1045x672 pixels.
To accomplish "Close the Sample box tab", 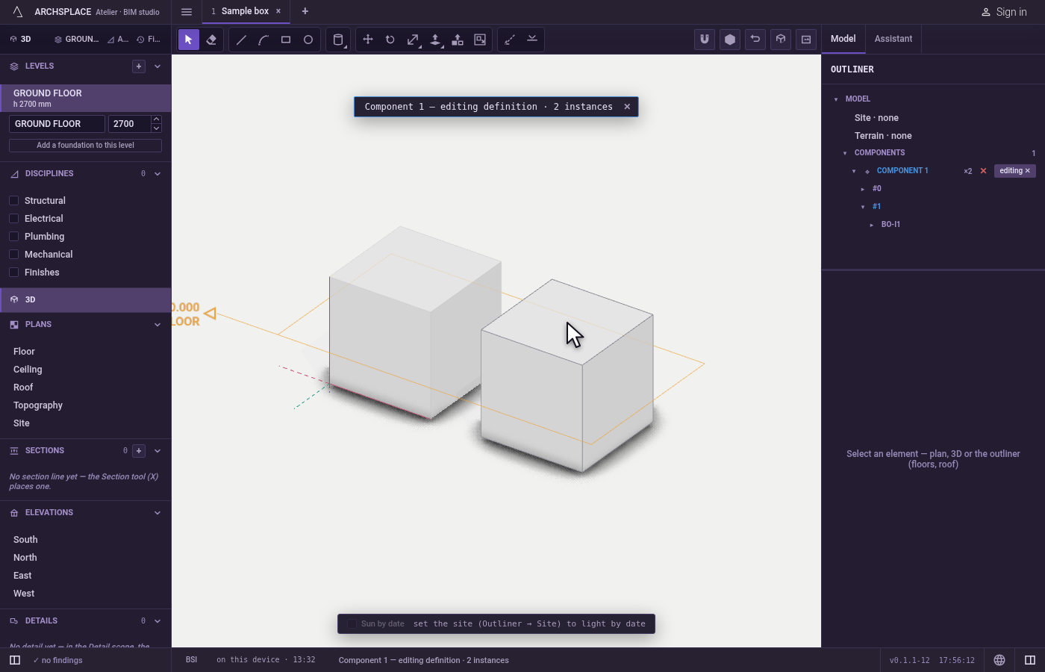I will [278, 11].
